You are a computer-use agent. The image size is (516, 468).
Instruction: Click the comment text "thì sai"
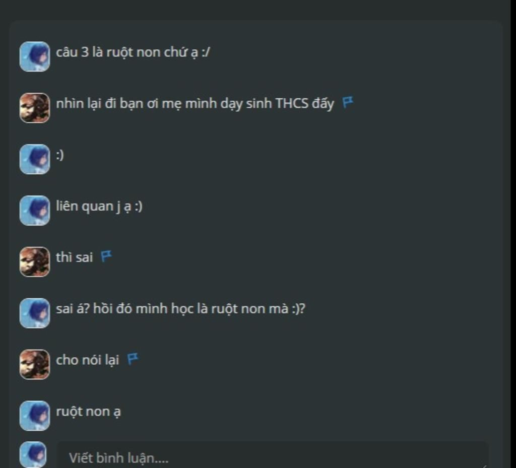pos(75,257)
